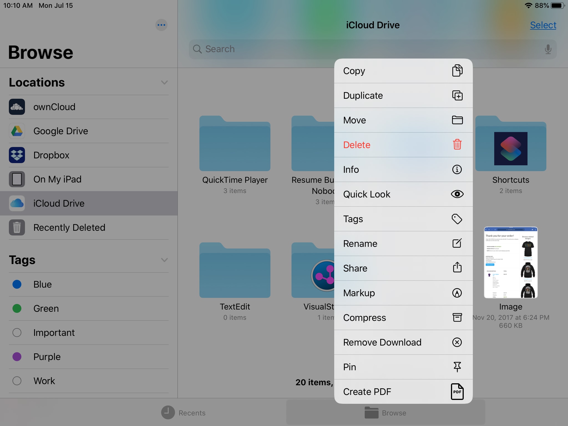Image resolution: width=568 pixels, height=426 pixels.
Task: Choose Markup from the context menu
Action: tap(403, 293)
